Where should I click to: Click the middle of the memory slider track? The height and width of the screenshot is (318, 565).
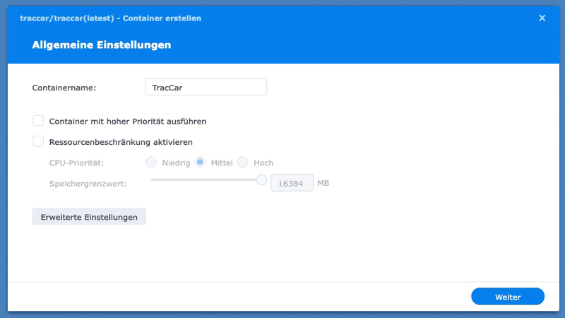pyautogui.click(x=206, y=180)
